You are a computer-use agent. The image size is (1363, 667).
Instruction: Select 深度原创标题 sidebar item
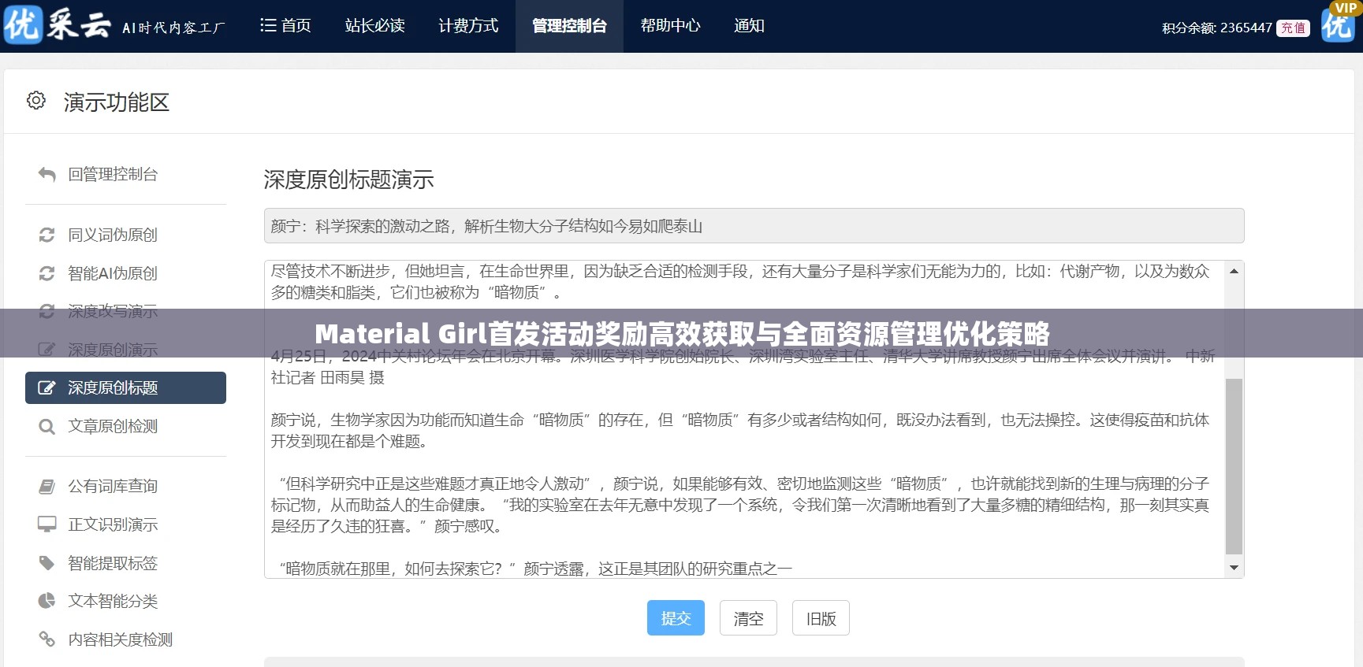point(126,388)
